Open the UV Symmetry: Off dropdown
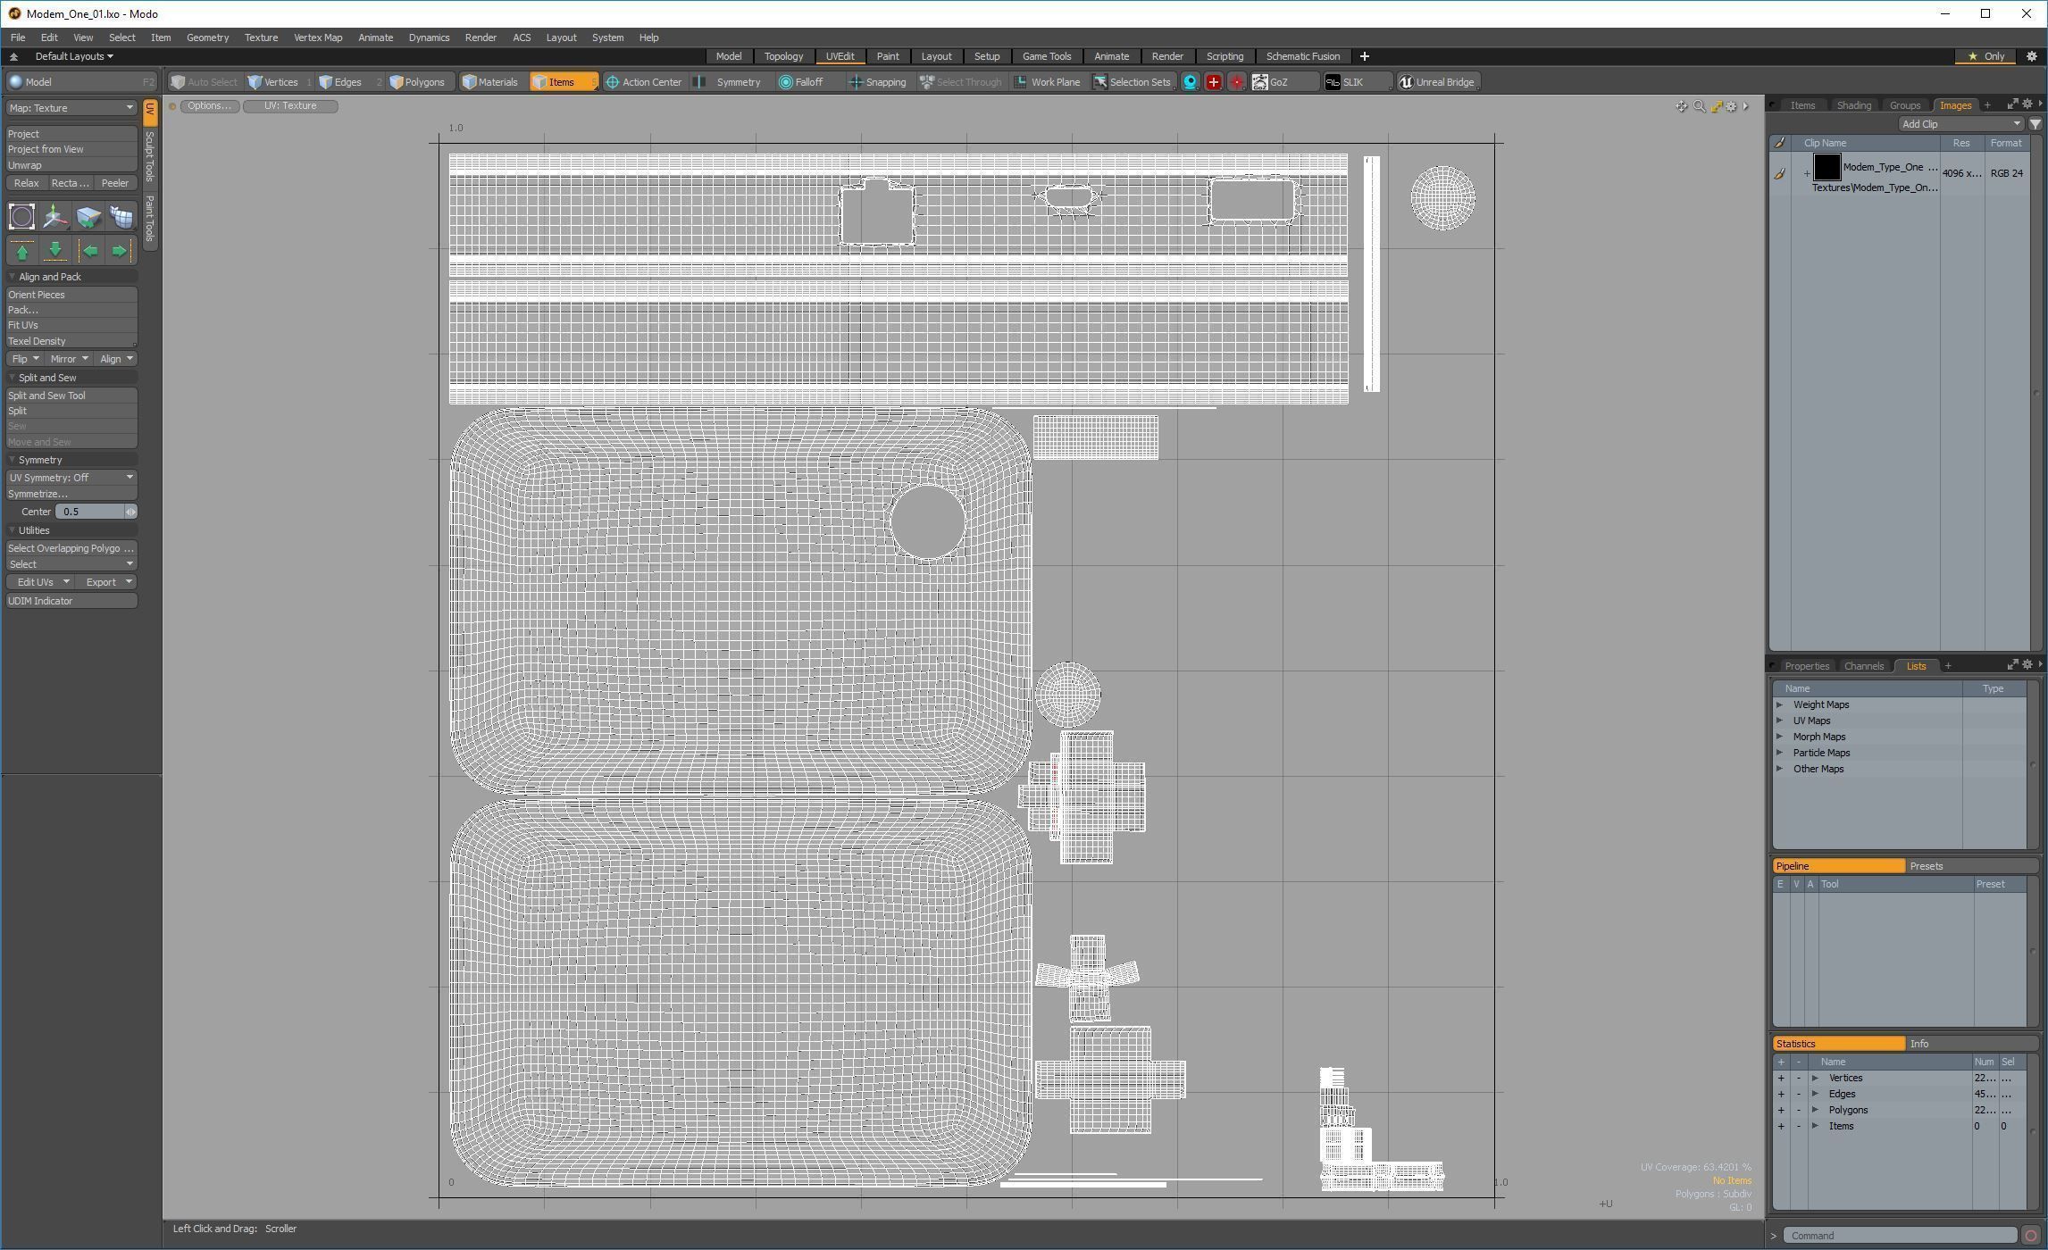The image size is (2048, 1250). pyautogui.click(x=71, y=478)
